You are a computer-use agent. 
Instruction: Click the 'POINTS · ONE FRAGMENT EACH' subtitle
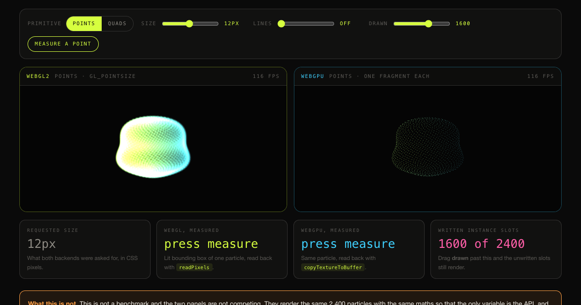tap(380, 76)
